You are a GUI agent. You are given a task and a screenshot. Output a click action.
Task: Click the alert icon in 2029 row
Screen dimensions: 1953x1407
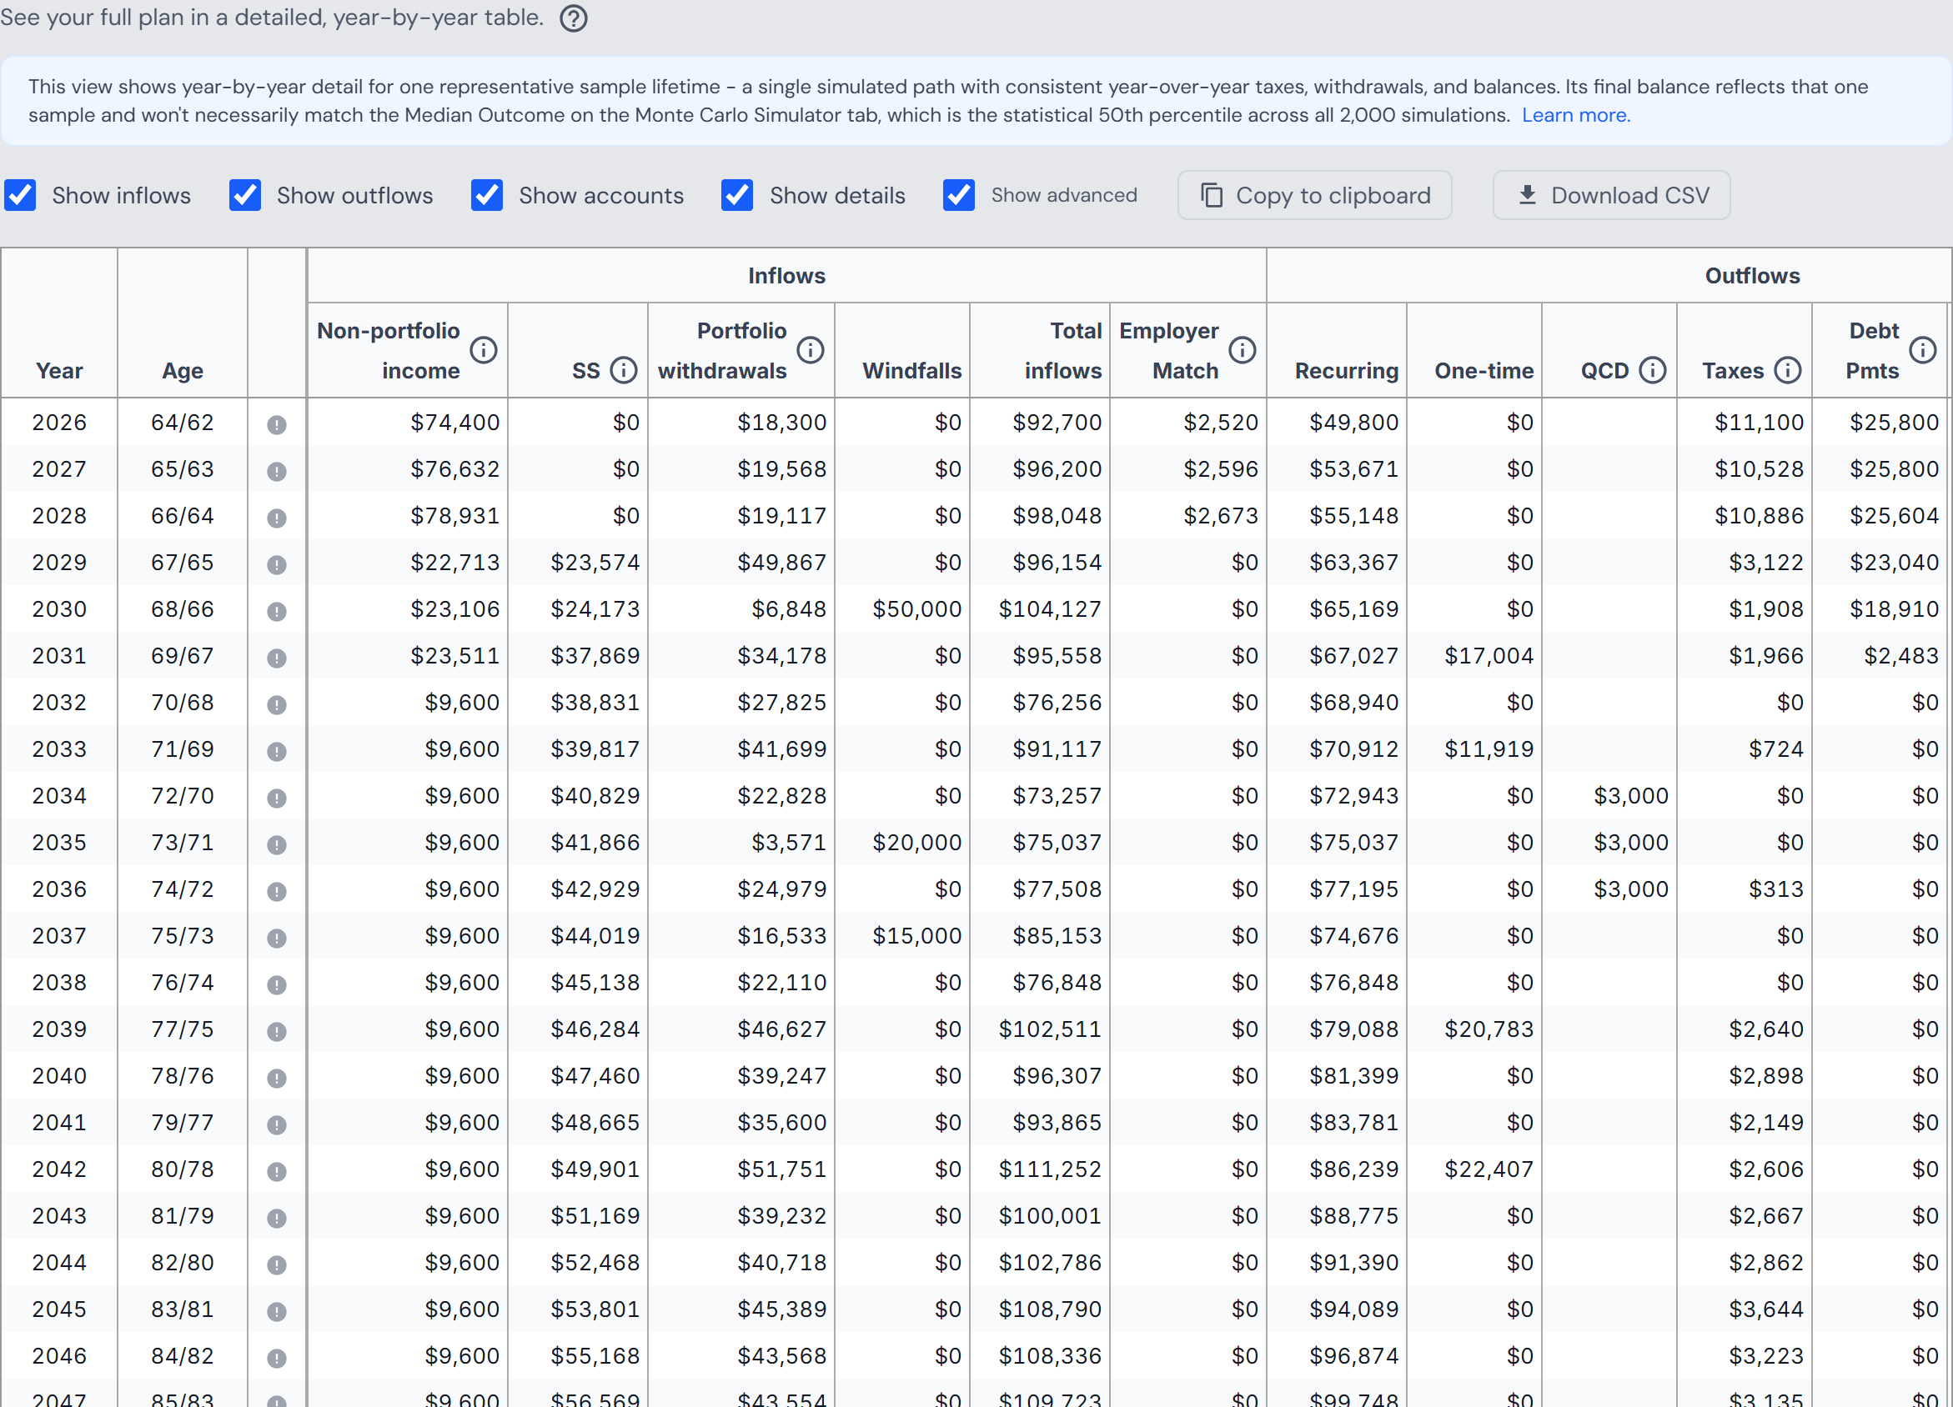pyautogui.click(x=276, y=564)
